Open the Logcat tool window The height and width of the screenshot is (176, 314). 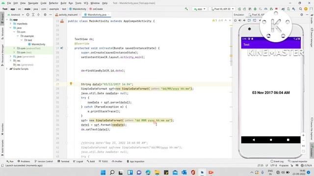click(x=78, y=161)
